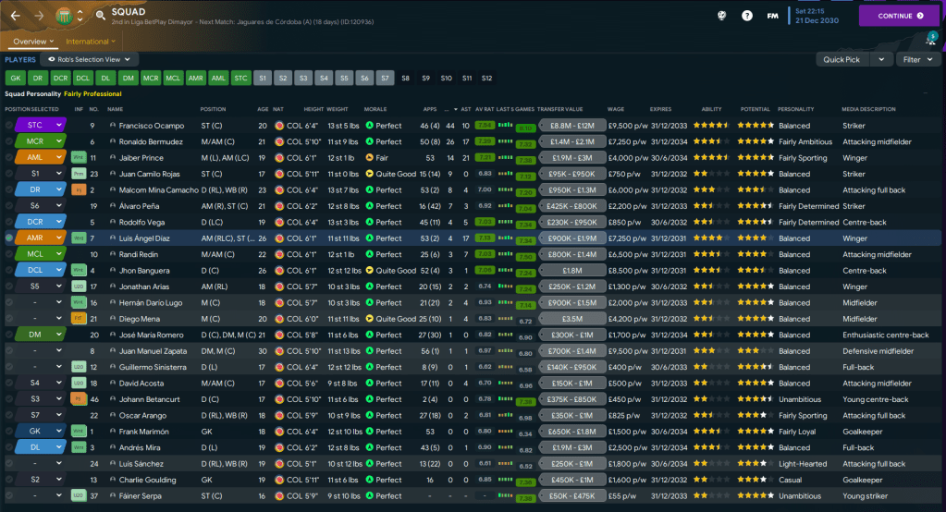Click the FM logo menu icon
This screenshot has height=512, width=946.
point(772,16)
